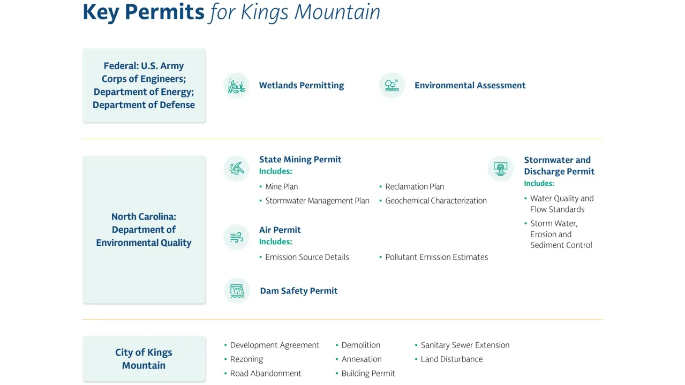Select the State Mining Permit heading
685x385 pixels.
click(300, 159)
